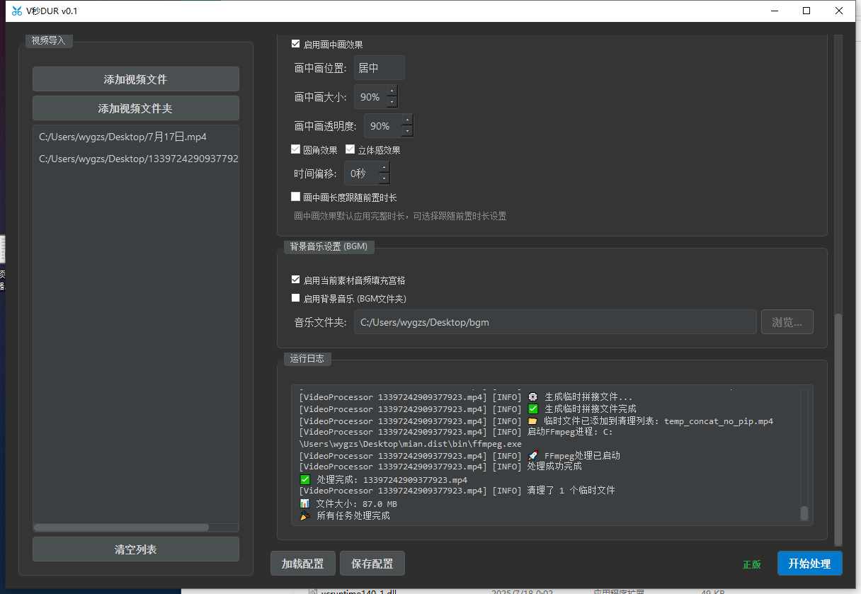Select 7月17日.mp4 in the video list
This screenshot has width=861, height=594.
(123, 137)
